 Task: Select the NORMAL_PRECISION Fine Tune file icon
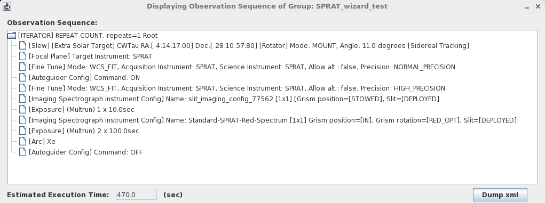click(22, 67)
